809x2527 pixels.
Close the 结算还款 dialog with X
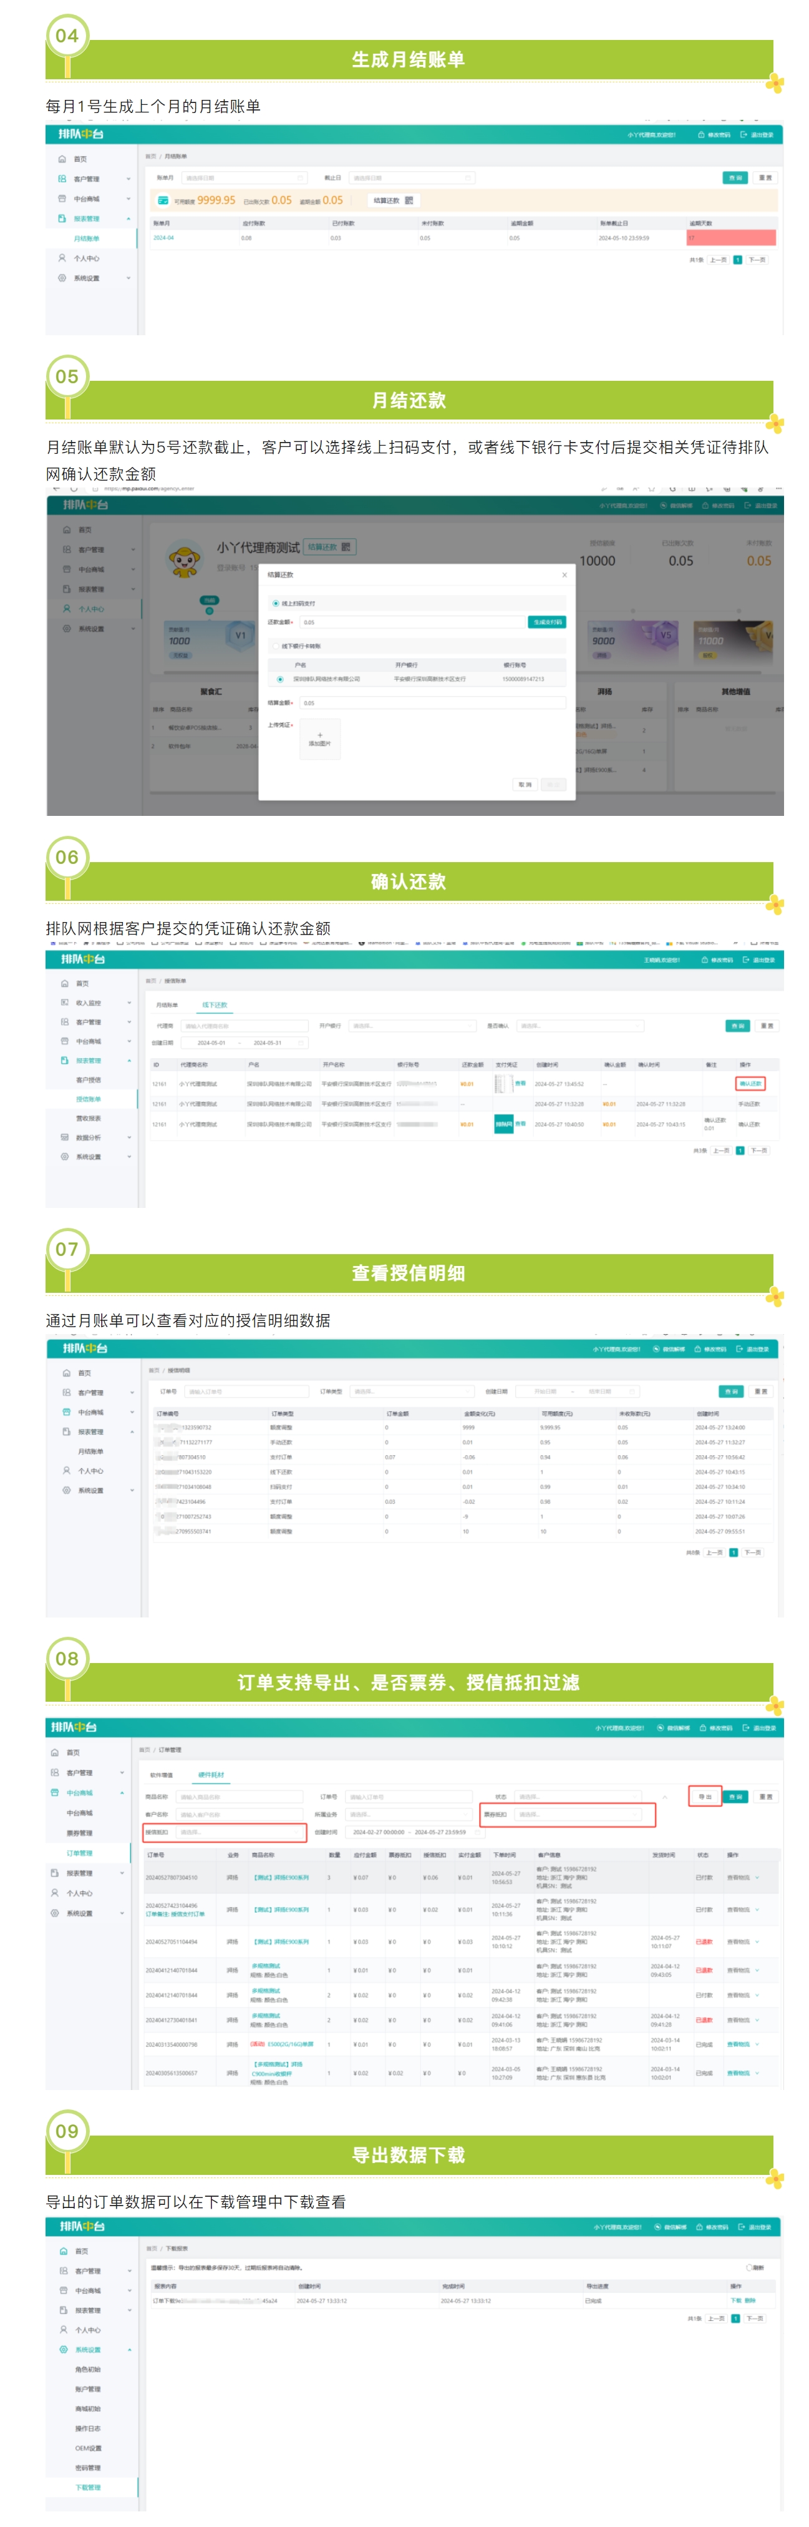pos(564,575)
